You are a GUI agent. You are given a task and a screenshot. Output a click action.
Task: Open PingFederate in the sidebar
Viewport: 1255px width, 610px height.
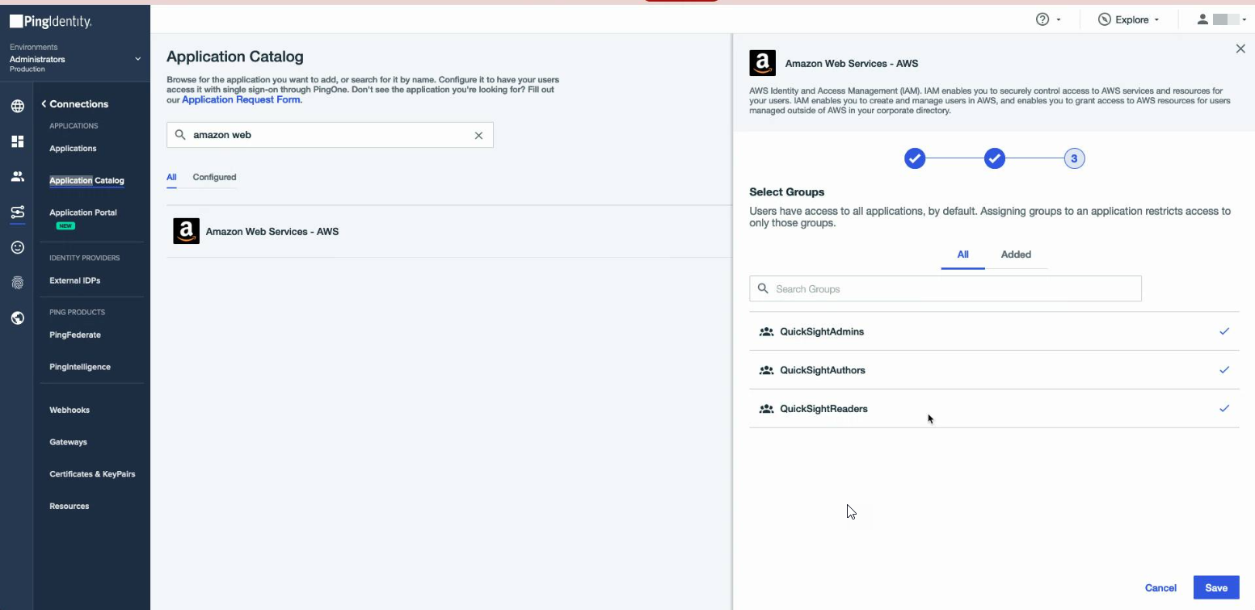[x=75, y=334]
